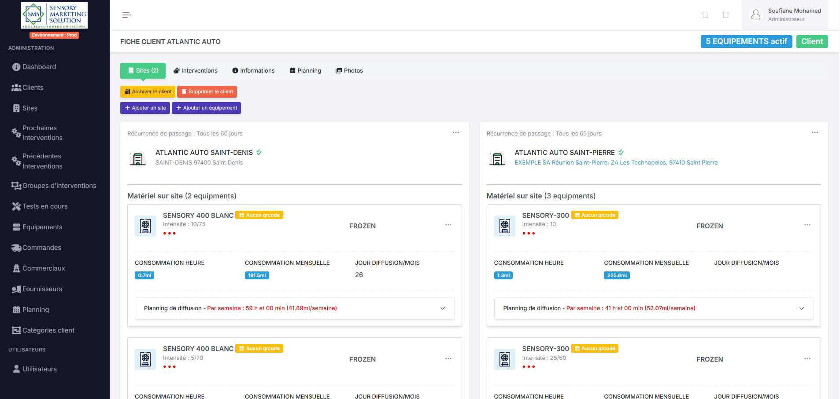Click the diffuser icon for SENSORY-300 intensité 25/60

(x=505, y=359)
